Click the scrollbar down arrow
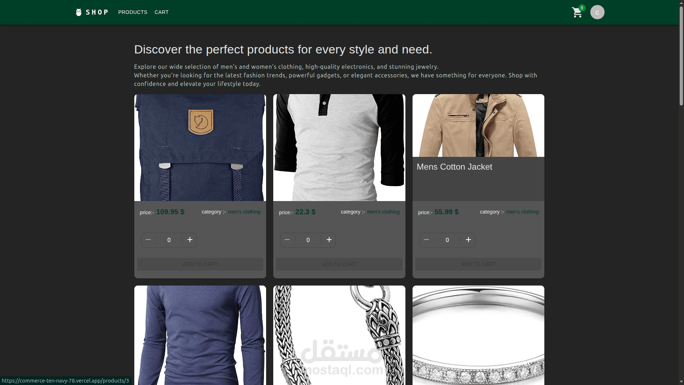Image resolution: width=684 pixels, height=385 pixels. 681,382
